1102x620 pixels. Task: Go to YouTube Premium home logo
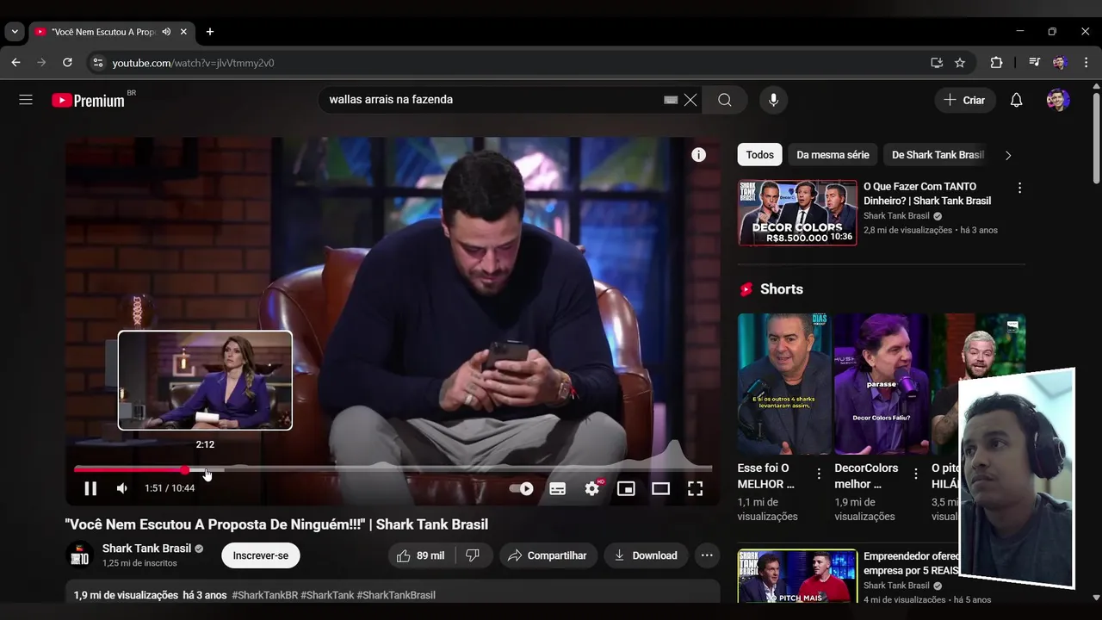click(x=88, y=100)
